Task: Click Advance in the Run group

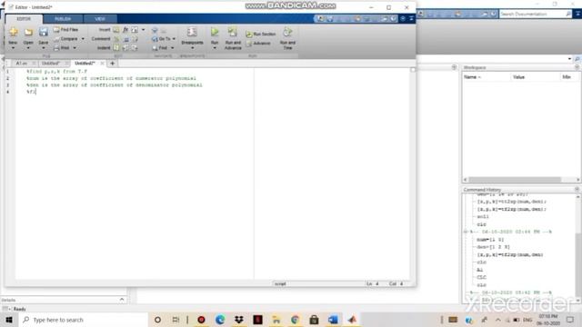Action: (x=258, y=43)
